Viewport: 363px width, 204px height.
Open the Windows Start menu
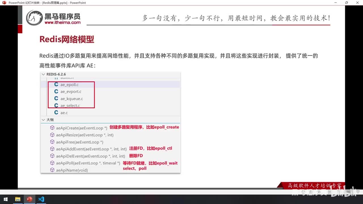[5, 199]
